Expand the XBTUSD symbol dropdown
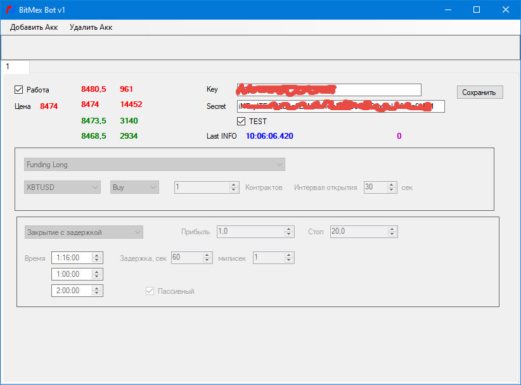The height and width of the screenshot is (385, 521). 62,187
